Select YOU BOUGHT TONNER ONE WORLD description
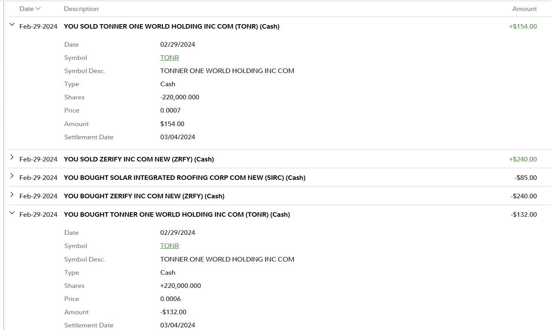The width and height of the screenshot is (551, 330). pyautogui.click(x=177, y=214)
